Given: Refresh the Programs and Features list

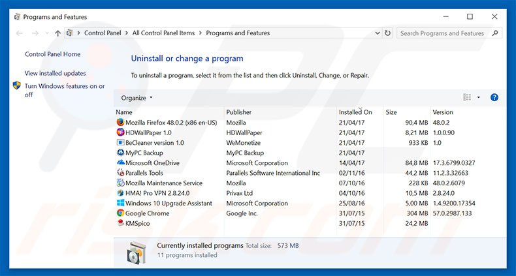Looking at the screenshot, I should click(388, 33).
